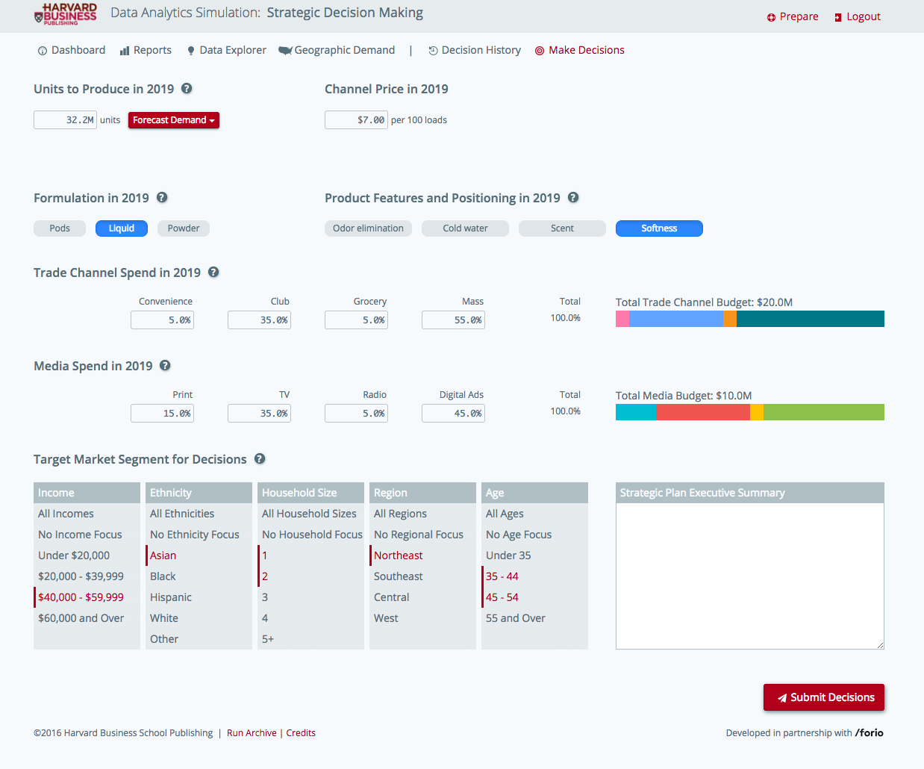This screenshot has height=769, width=924.
Task: Enable Odor elimination product feature
Action: (x=368, y=228)
